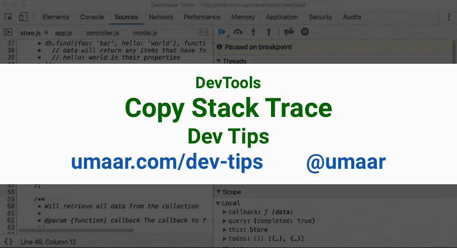Expand the callback: f (data) entry
The width and height of the screenshot is (457, 248).
point(225,212)
